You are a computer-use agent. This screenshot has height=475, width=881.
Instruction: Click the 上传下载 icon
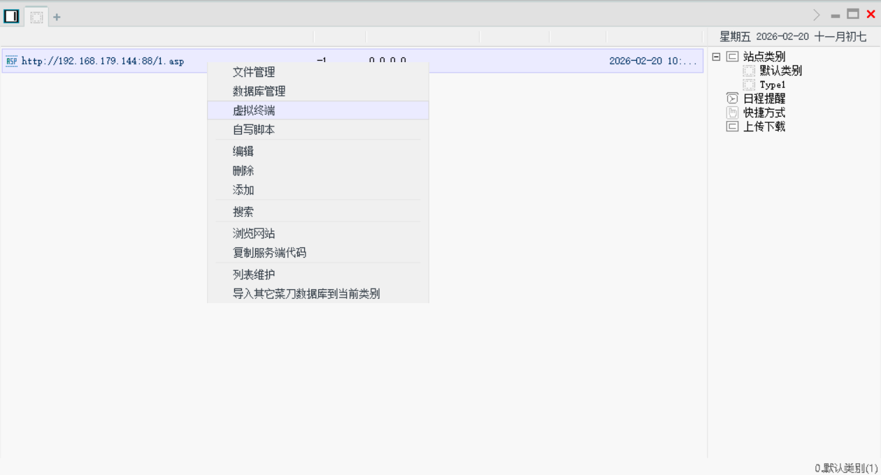pyautogui.click(x=732, y=126)
